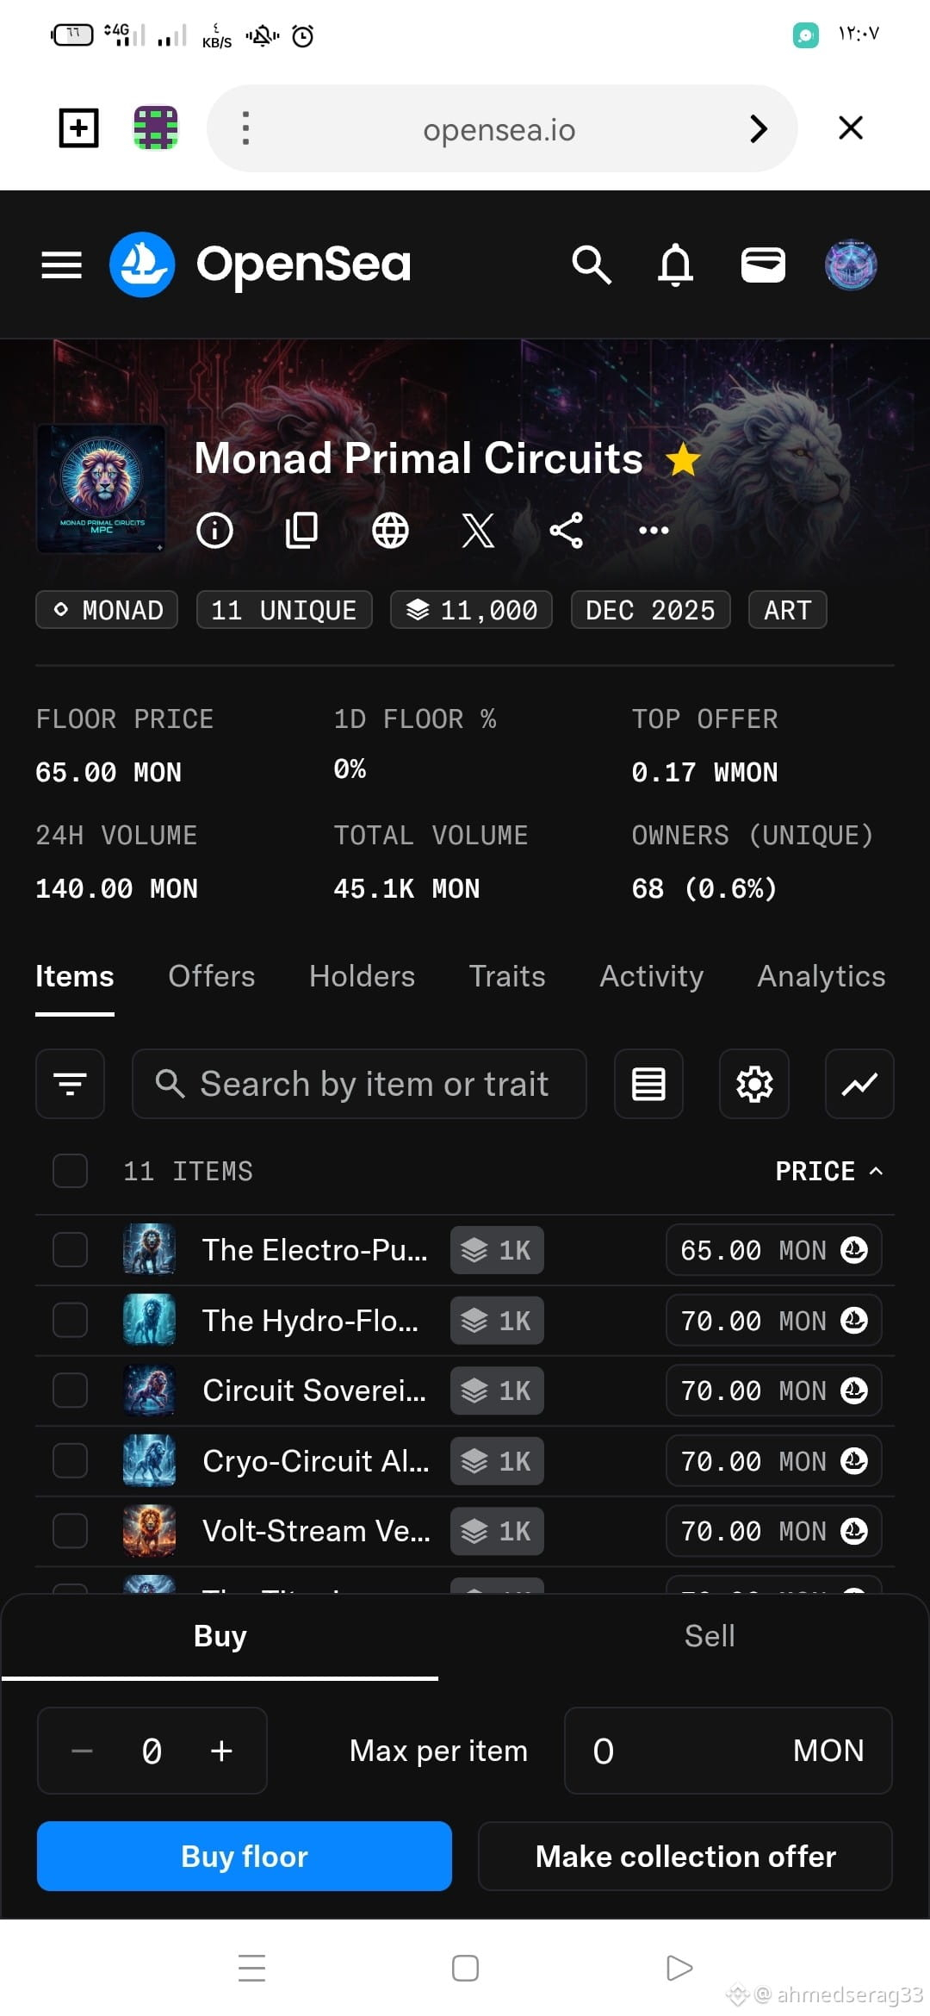Viewport: 930px width, 2016px height.
Task: Click Make collection offer button
Action: click(685, 1856)
